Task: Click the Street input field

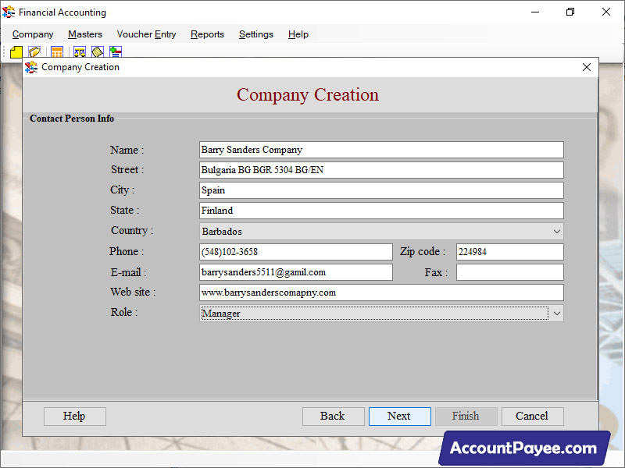Action: [x=381, y=170]
